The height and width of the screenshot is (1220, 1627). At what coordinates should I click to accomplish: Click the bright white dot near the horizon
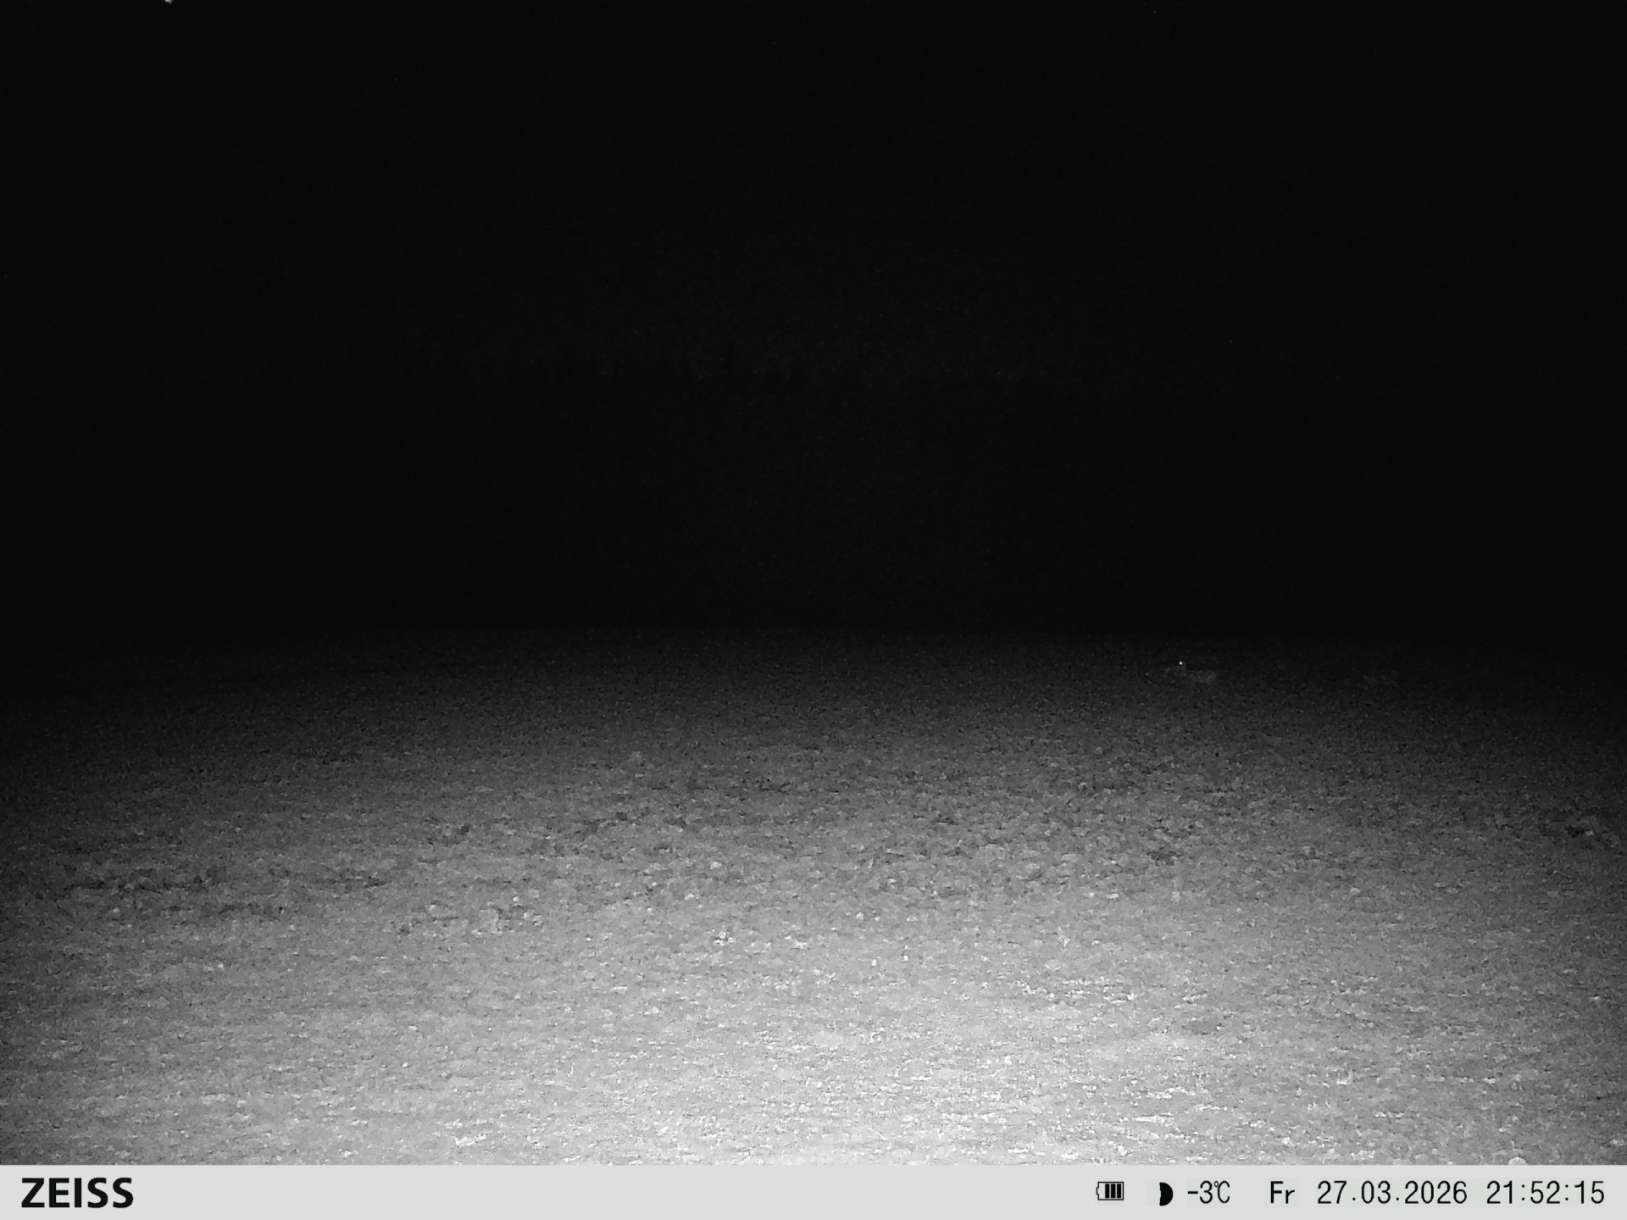click(1180, 663)
